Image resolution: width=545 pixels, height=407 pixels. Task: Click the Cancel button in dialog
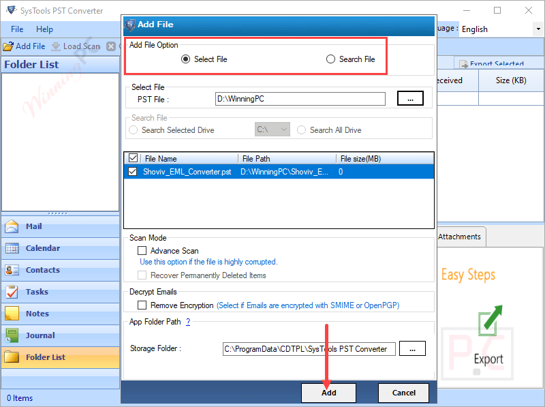tap(403, 393)
